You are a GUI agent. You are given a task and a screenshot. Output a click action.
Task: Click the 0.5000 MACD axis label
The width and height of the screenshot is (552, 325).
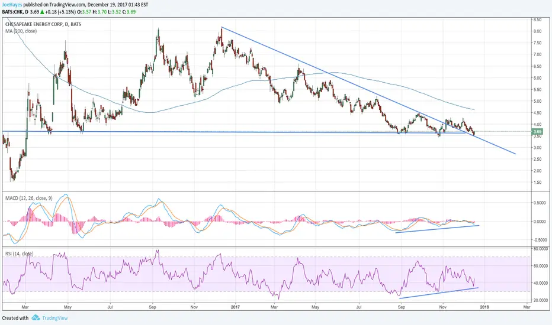(x=540, y=203)
